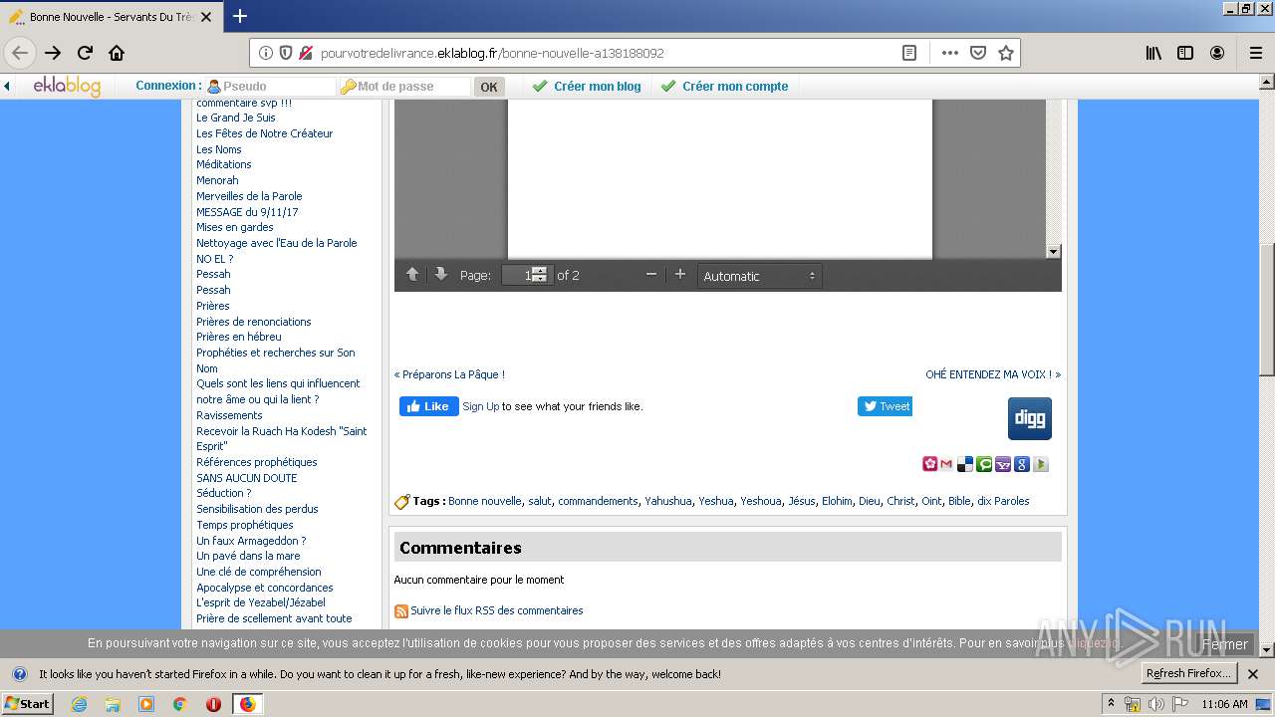Viewport: 1275px width, 717px height.
Task: Open Suivre le flux RSS des commentaires
Action: [x=497, y=610]
